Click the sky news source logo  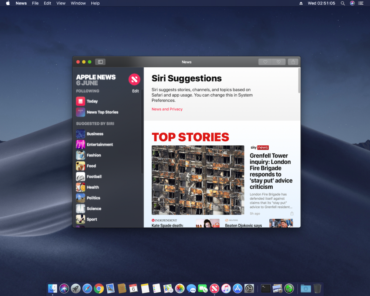pos(260,148)
